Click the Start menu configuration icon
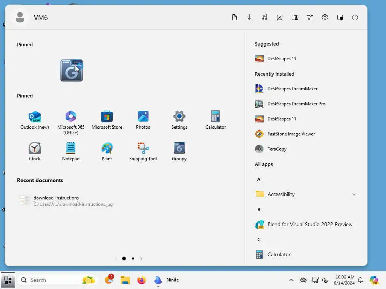 click(340, 17)
